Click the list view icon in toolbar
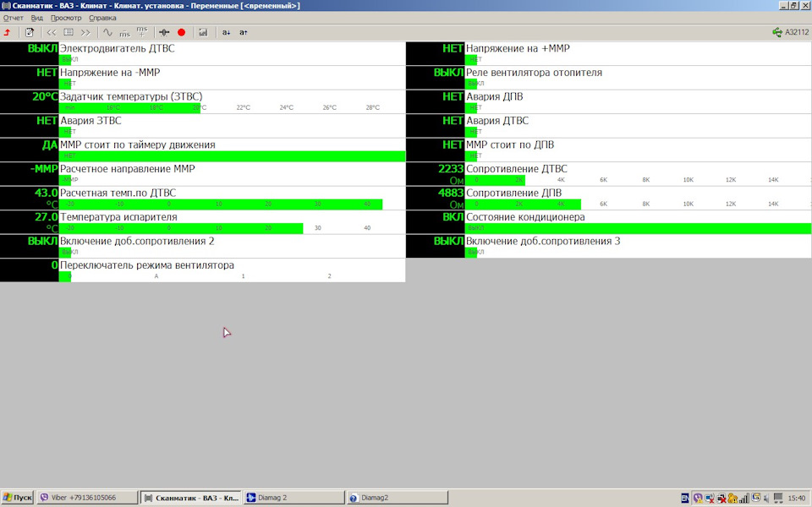The height and width of the screenshot is (507, 812). point(69,33)
